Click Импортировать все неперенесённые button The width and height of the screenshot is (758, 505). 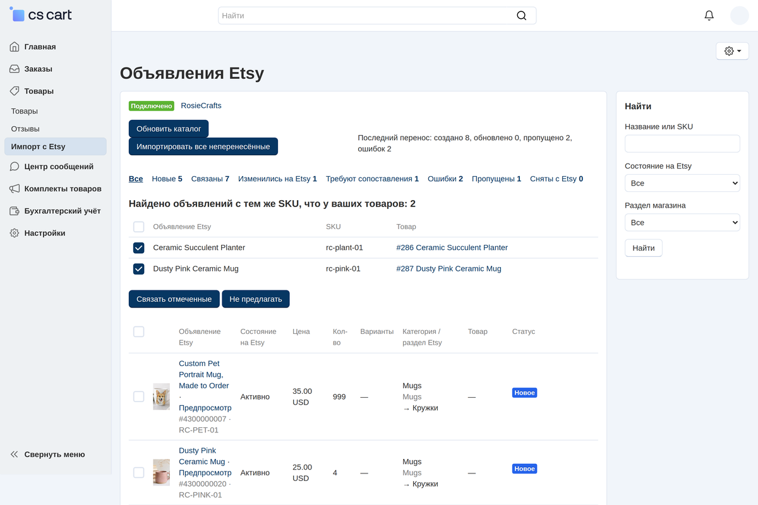click(203, 146)
